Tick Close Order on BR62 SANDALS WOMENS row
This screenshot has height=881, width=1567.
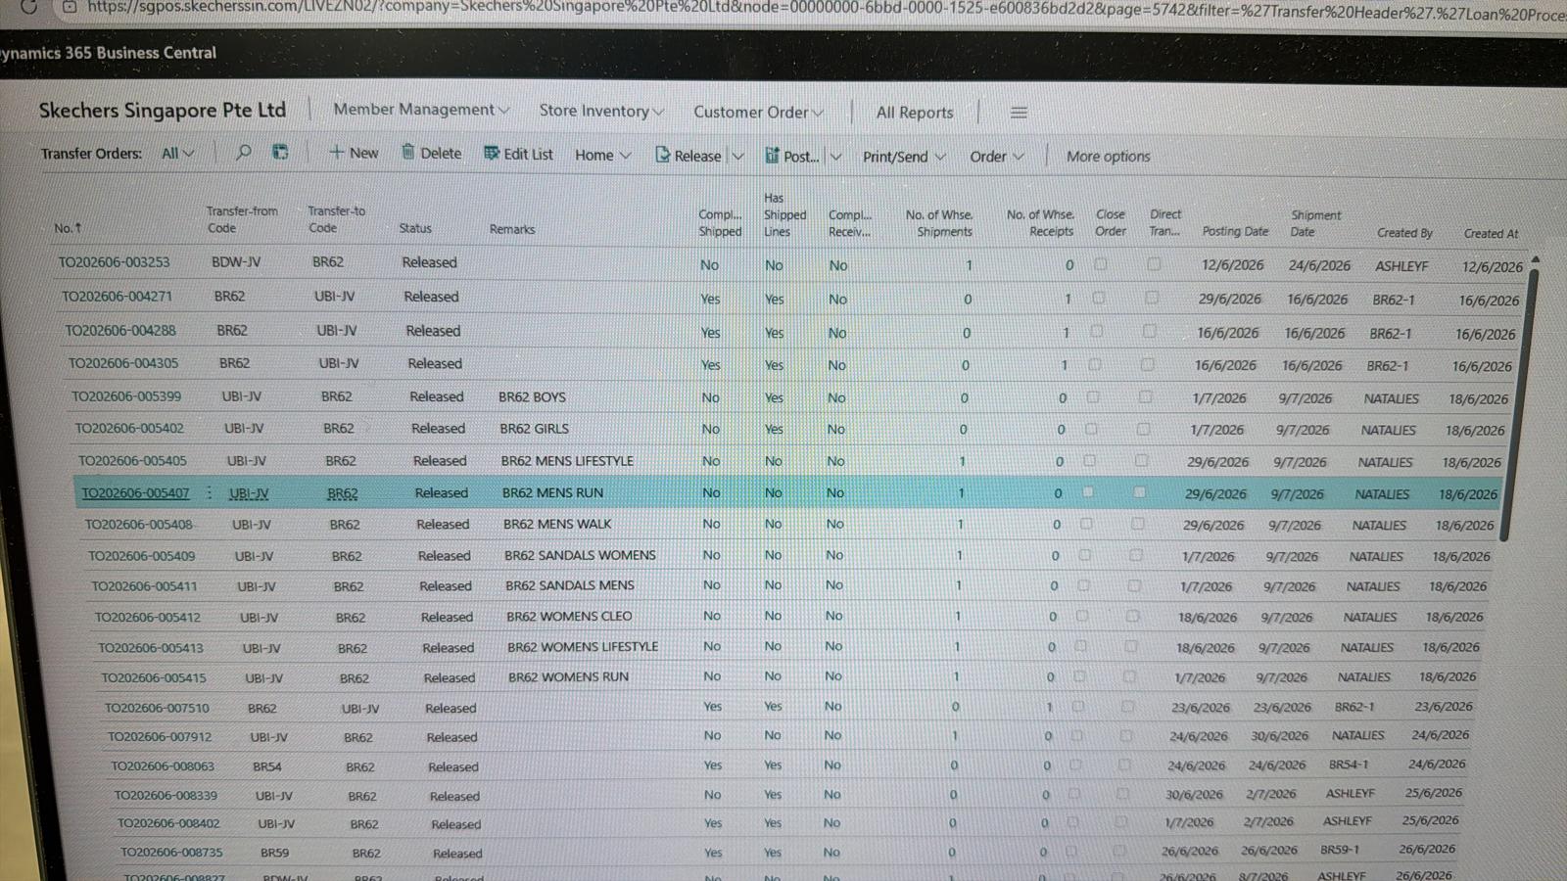click(1084, 555)
